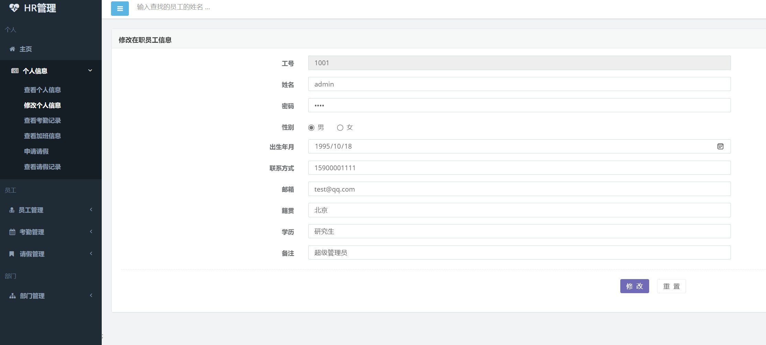Select 修改个人信息 submenu item
This screenshot has height=345, width=766.
42,105
